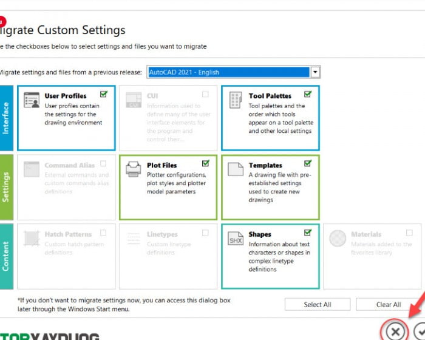
Task: Click the Tool Palettes icon
Action: click(x=236, y=100)
